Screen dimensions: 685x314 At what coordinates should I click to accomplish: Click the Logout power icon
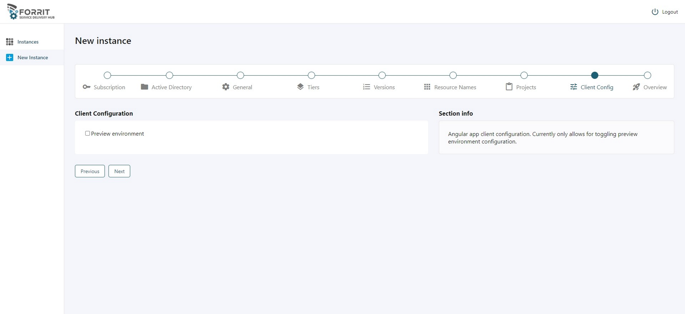point(655,12)
